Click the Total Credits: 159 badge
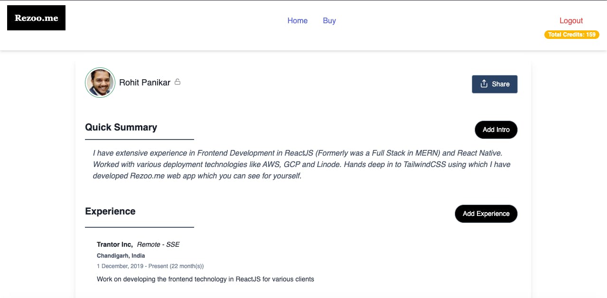Viewport: 607px width, 298px height. click(x=572, y=35)
